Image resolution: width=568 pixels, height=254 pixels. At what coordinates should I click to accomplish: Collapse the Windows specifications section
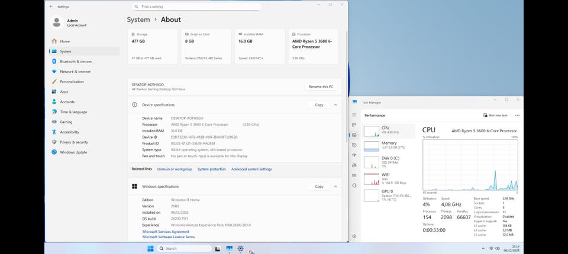[335, 186]
